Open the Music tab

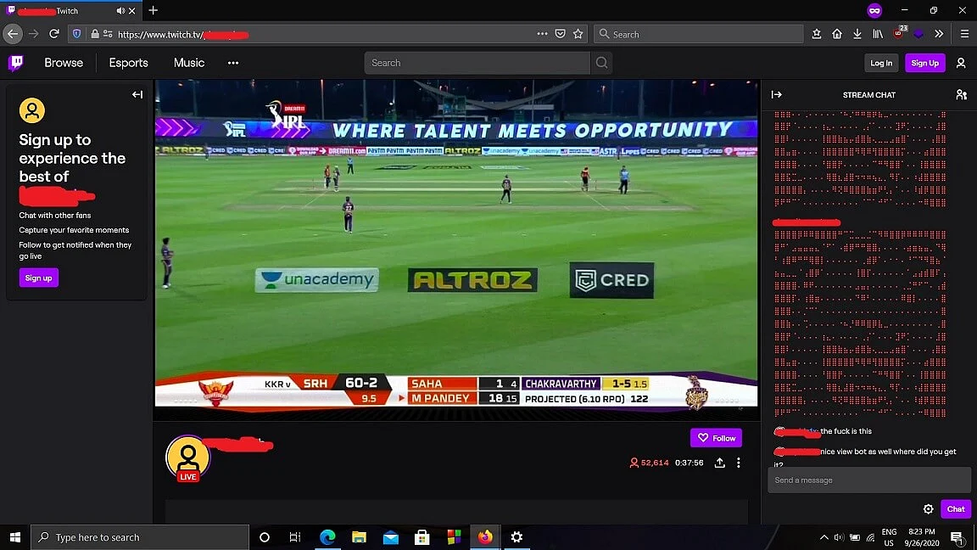[189, 63]
